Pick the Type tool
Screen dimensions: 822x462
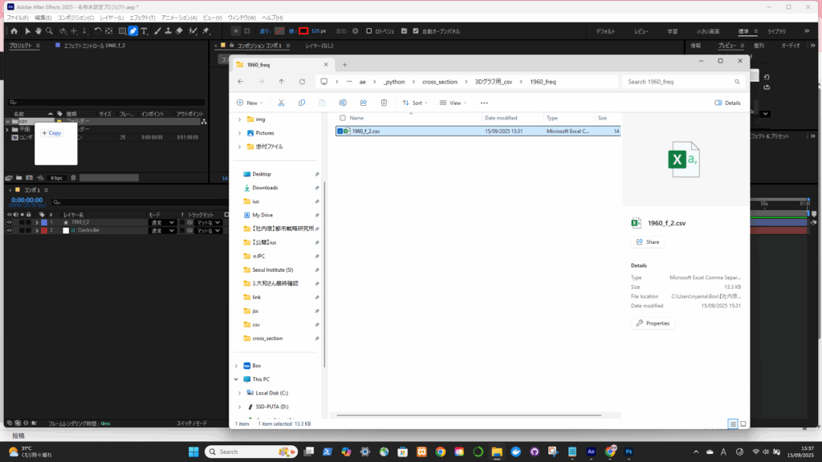144,31
